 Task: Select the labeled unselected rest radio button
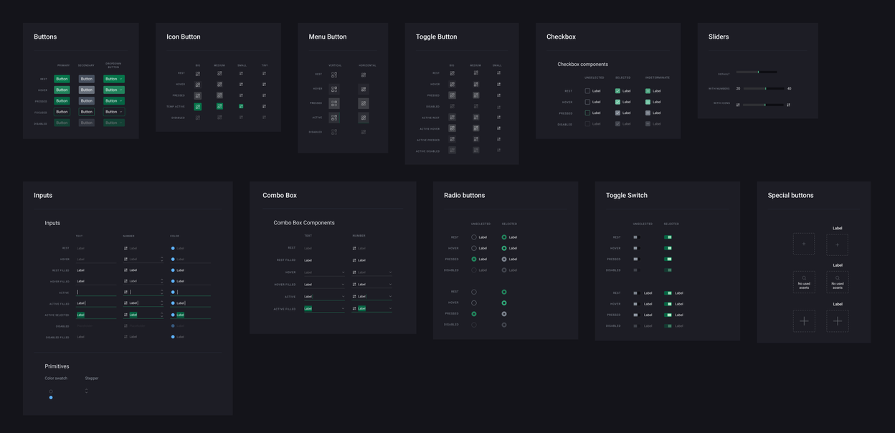point(474,237)
